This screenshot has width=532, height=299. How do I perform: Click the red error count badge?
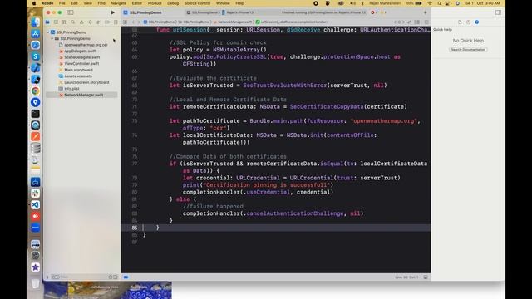(x=373, y=12)
